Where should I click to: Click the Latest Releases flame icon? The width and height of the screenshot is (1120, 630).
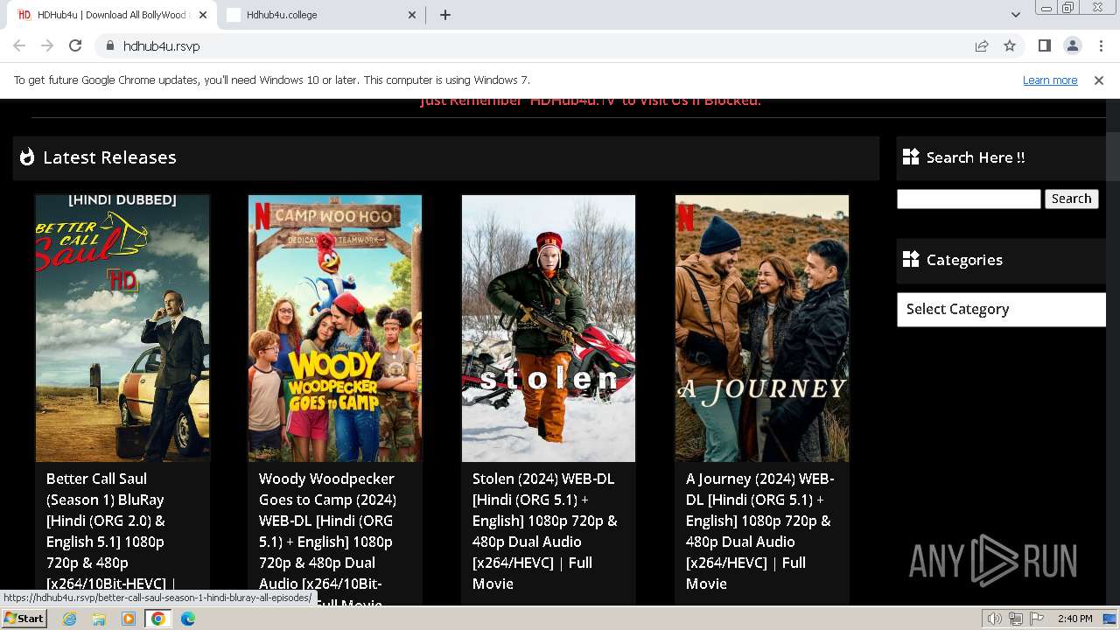27,157
